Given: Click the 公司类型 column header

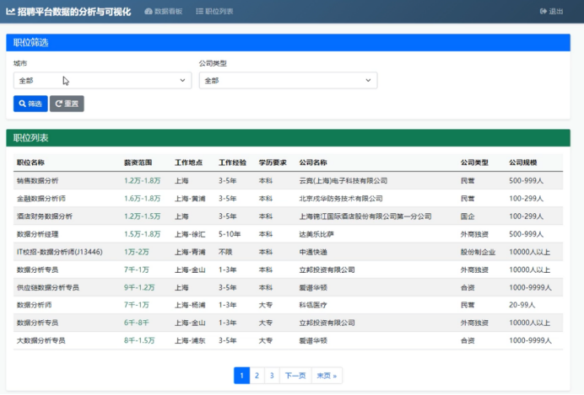Looking at the screenshot, I should (474, 163).
